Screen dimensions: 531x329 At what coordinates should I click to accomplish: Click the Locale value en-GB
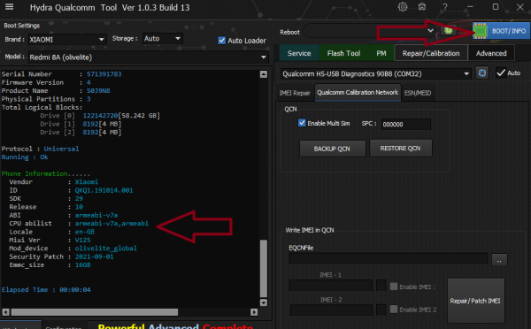click(x=85, y=232)
